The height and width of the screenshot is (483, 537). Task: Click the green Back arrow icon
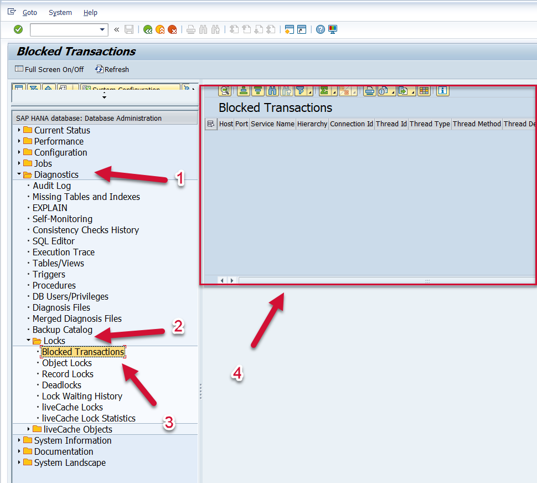(x=148, y=29)
